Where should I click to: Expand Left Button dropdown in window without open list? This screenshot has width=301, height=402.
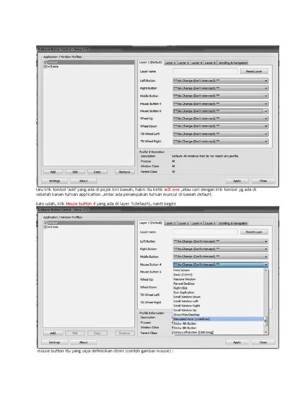[220, 80]
